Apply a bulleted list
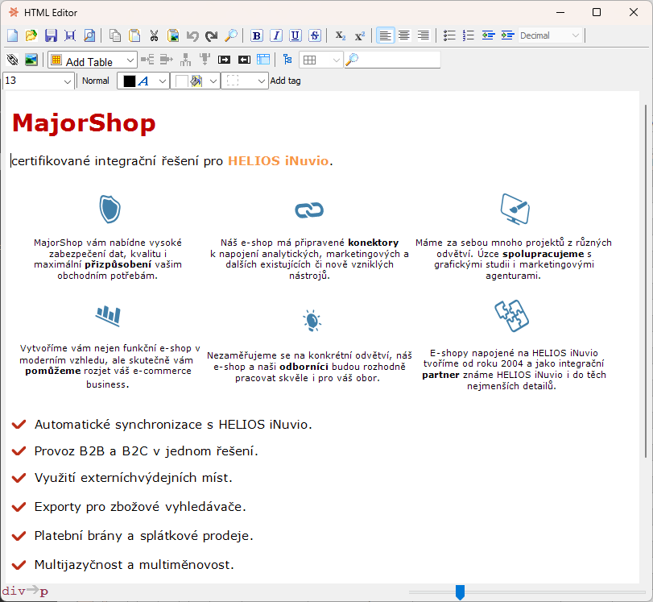This screenshot has width=653, height=602. point(449,35)
